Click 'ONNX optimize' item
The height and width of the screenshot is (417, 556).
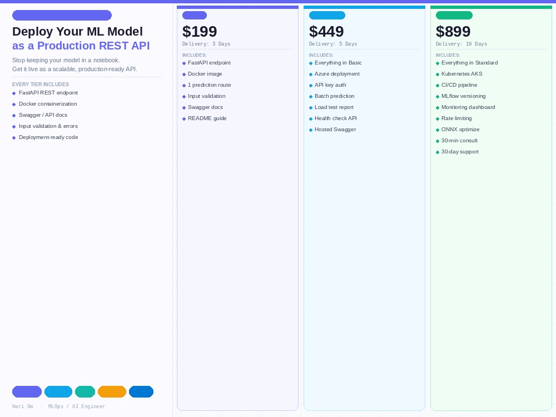click(x=460, y=130)
